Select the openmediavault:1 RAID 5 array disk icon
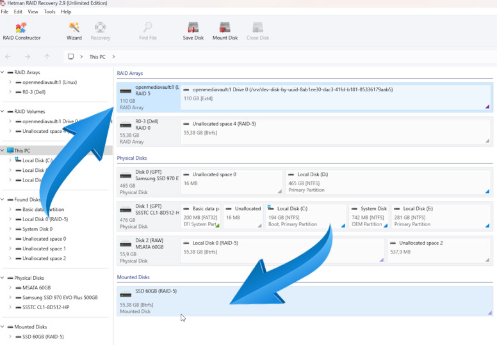 (126, 91)
